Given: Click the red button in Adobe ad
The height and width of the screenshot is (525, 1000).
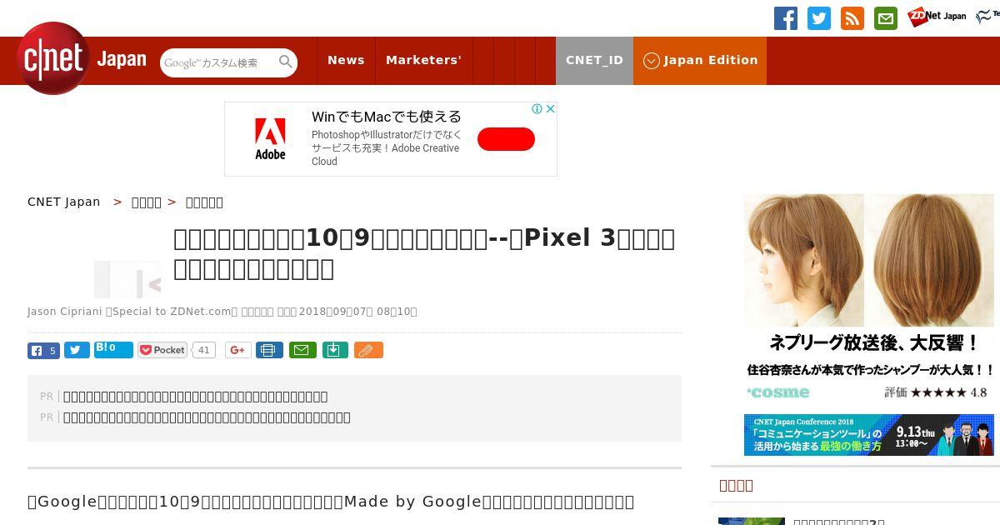Looking at the screenshot, I should pos(506,139).
